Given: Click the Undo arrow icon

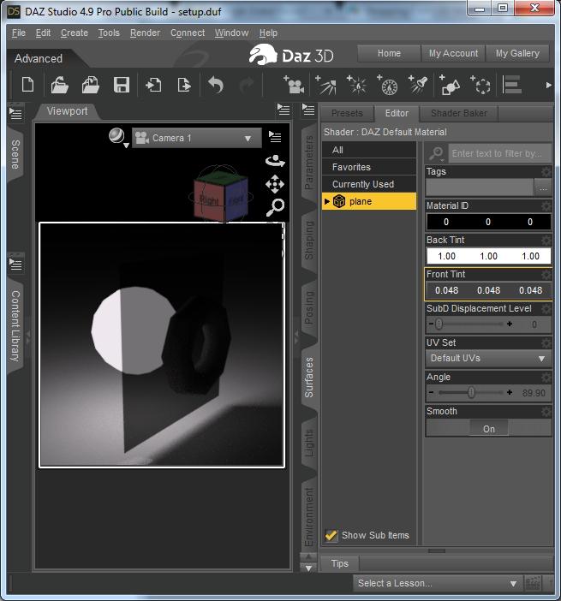Looking at the screenshot, I should coord(216,85).
